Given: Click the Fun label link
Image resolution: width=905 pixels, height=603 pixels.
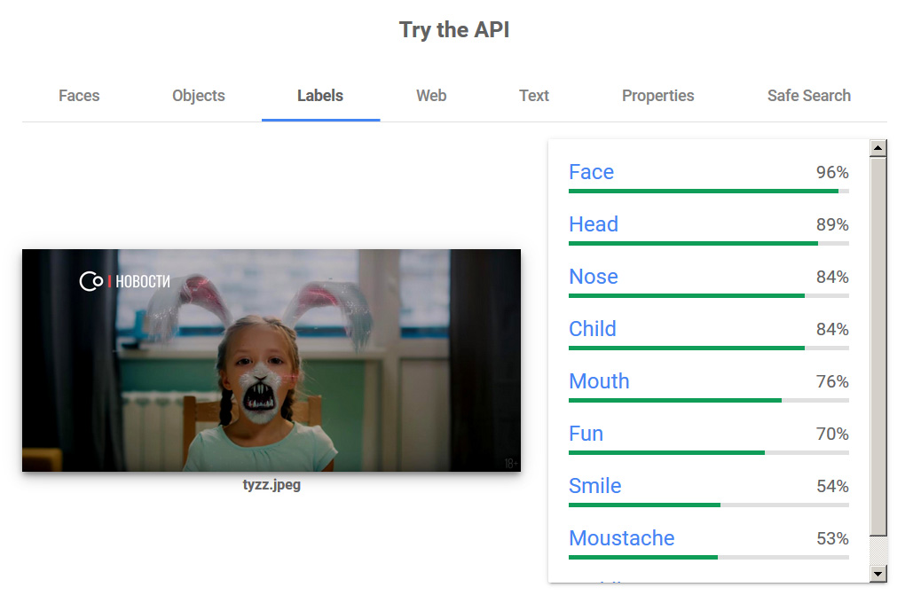Looking at the screenshot, I should [586, 434].
